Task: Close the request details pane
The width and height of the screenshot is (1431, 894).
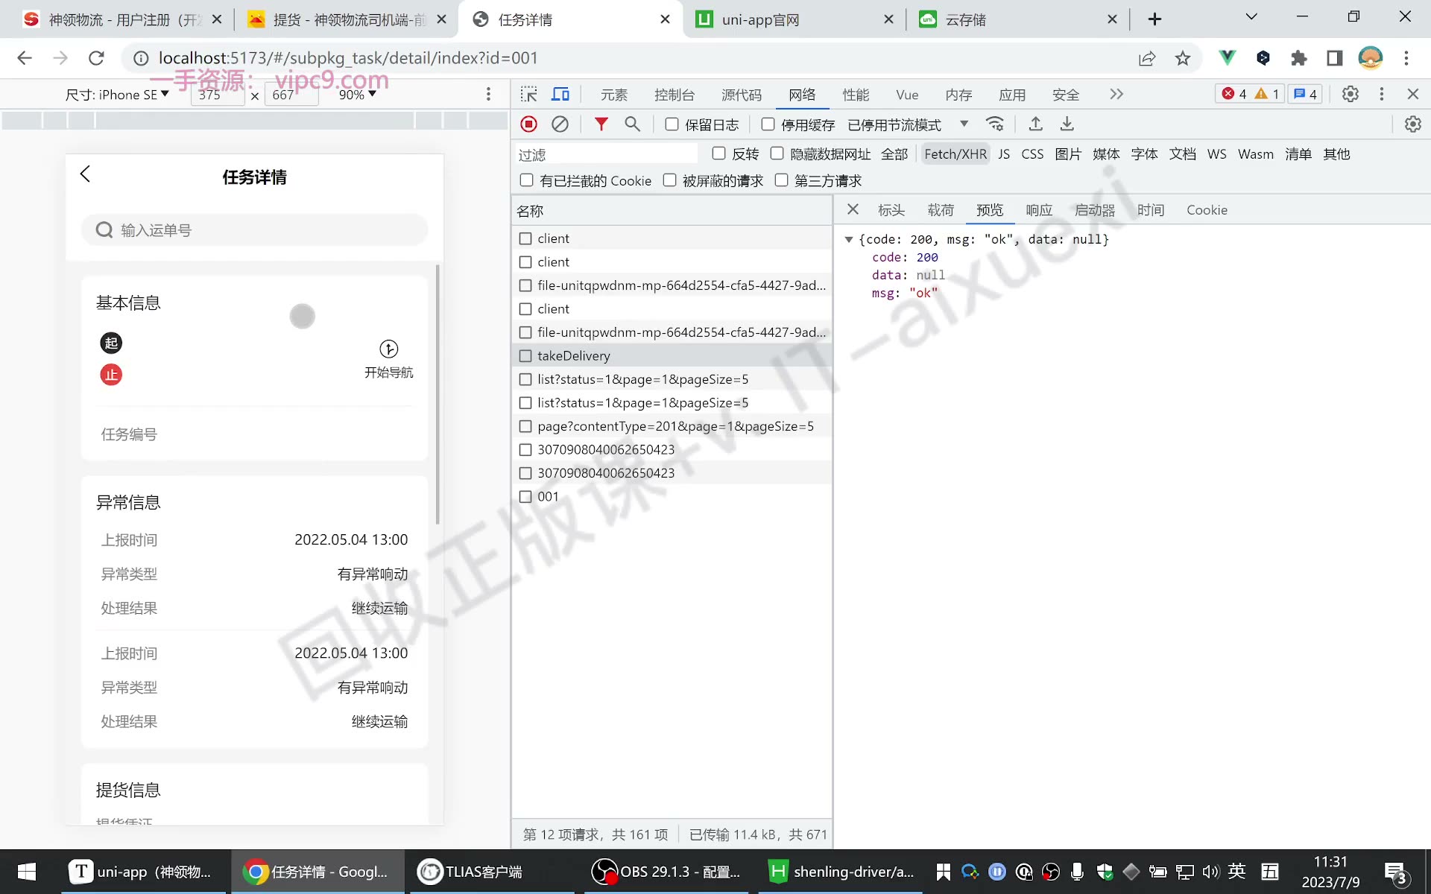Action: pos(853,209)
